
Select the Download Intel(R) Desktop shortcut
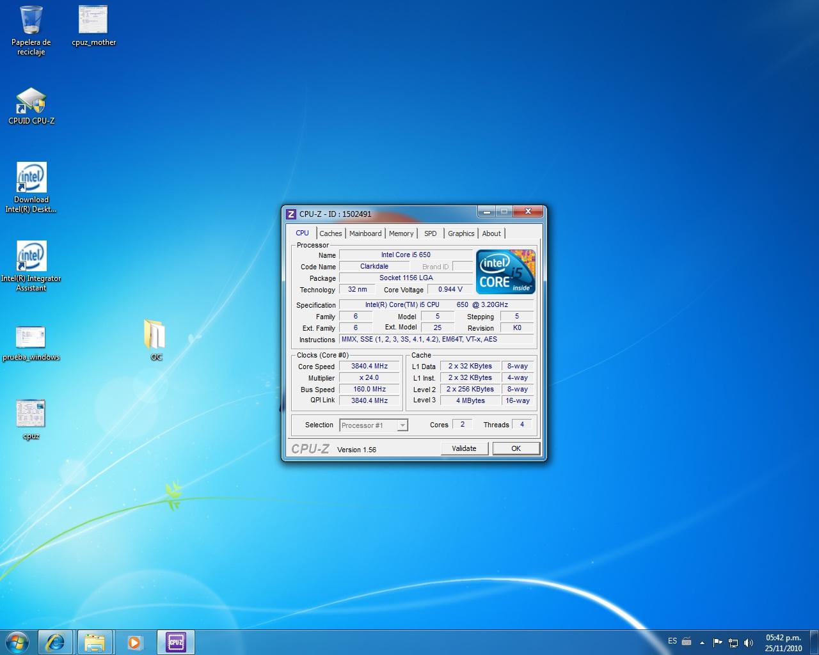coord(31,187)
